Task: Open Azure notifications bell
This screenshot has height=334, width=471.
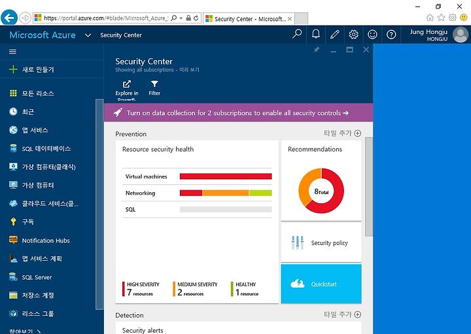Action: [x=316, y=34]
